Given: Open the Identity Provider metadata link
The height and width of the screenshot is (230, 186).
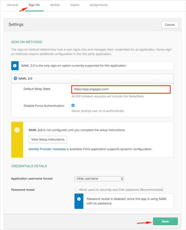Looking at the screenshot, I should point(47,149).
